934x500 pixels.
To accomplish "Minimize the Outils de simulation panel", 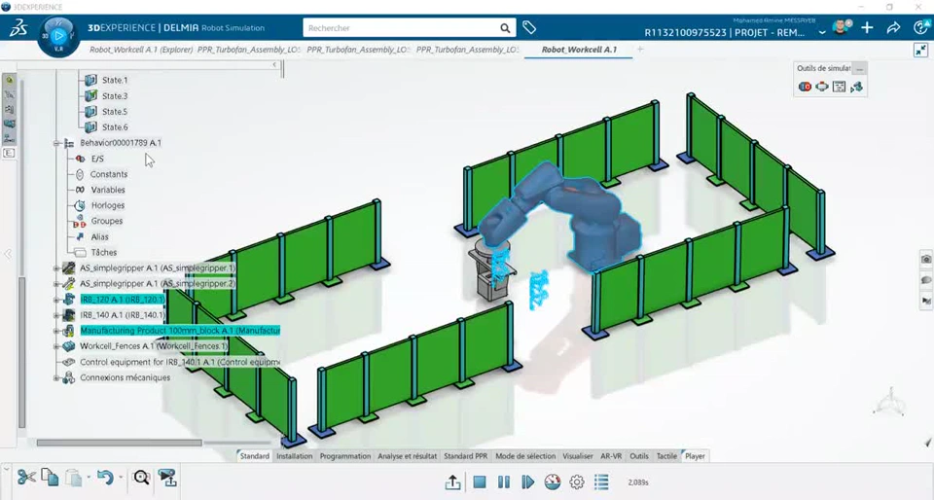I will (x=859, y=68).
